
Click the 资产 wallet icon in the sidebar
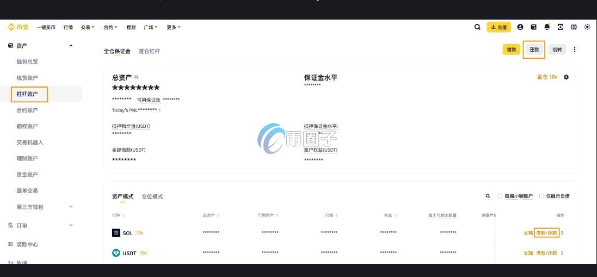10,46
